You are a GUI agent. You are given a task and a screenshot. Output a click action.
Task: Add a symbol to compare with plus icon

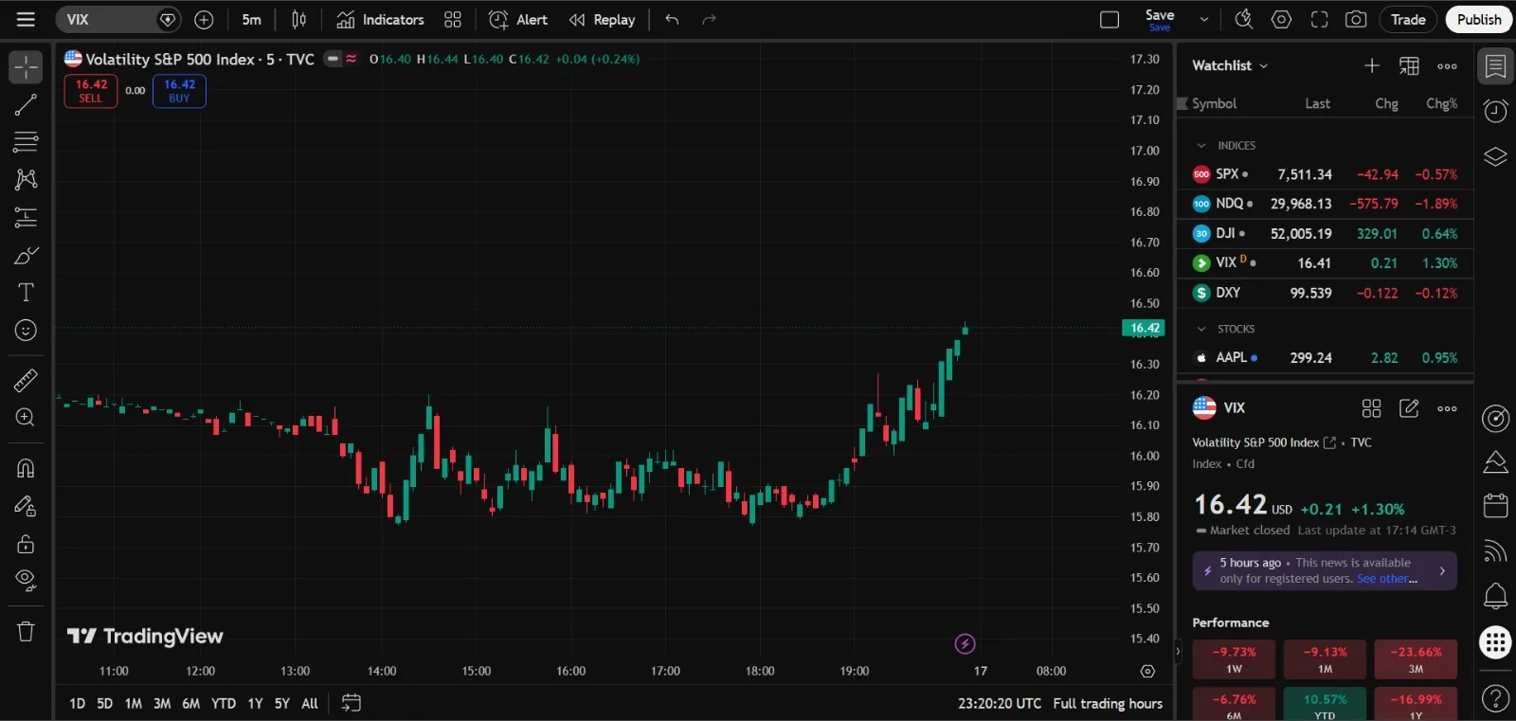point(204,19)
